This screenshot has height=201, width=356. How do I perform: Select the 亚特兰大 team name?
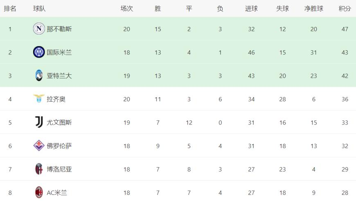pyautogui.click(x=59, y=76)
